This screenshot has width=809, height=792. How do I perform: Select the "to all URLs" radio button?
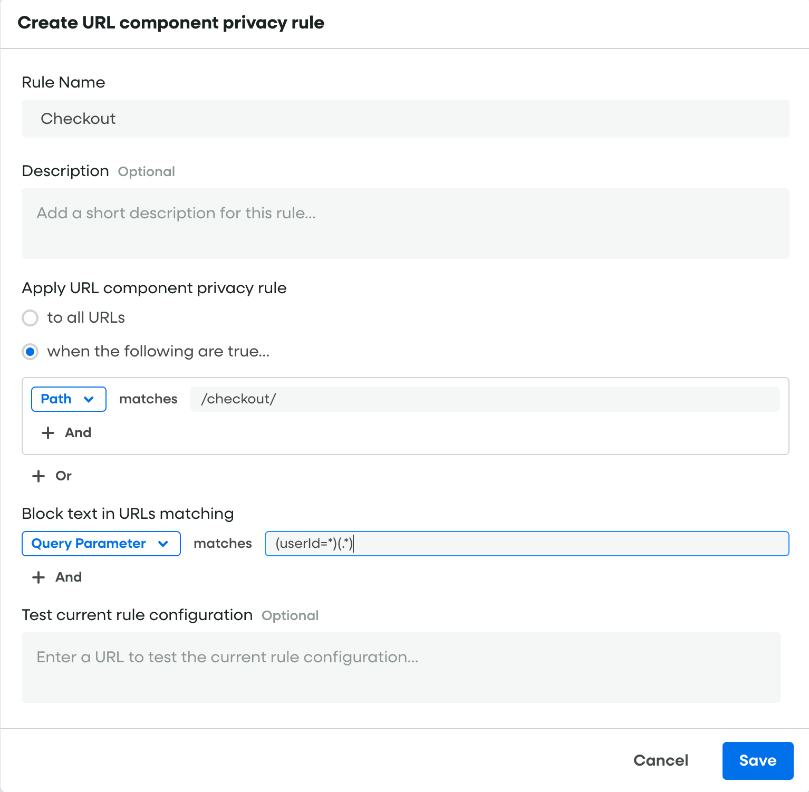(x=30, y=318)
